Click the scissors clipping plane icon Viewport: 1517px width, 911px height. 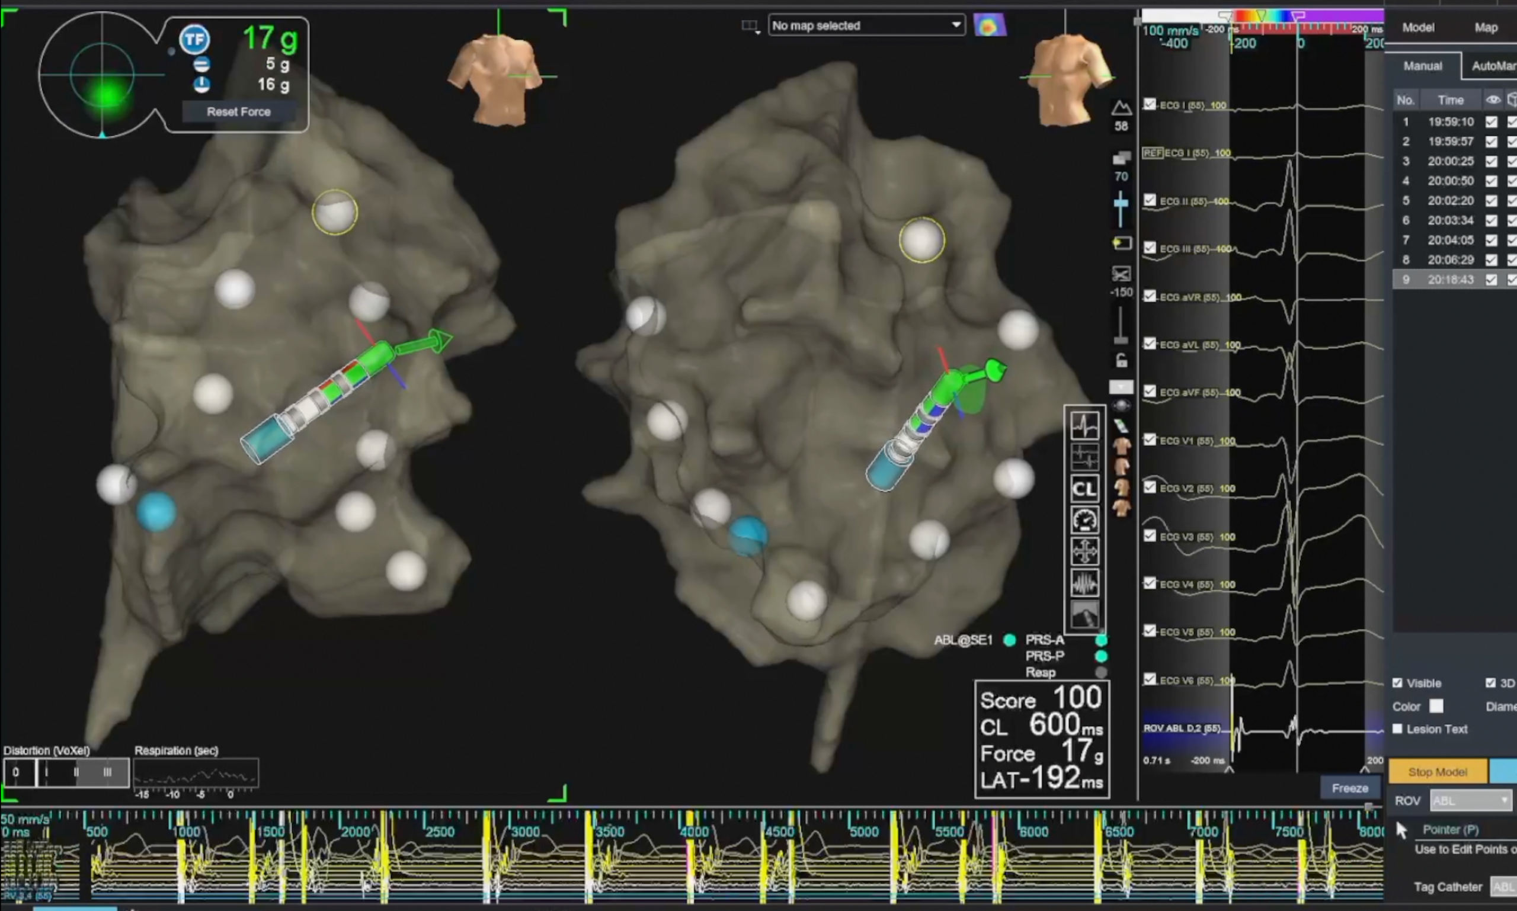pos(1121,274)
